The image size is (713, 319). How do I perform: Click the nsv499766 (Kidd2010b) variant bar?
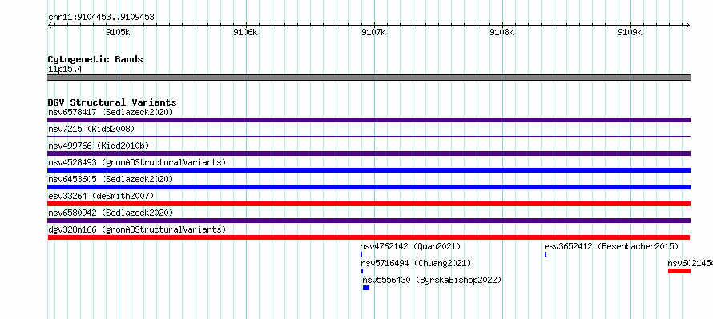click(369, 154)
